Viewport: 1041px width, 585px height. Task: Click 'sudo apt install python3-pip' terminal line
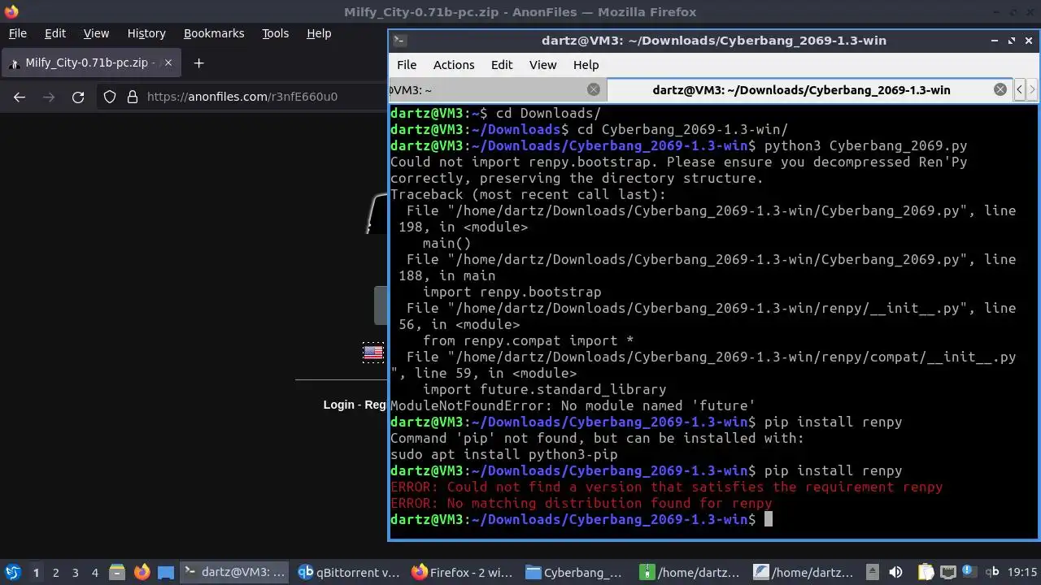coord(503,454)
